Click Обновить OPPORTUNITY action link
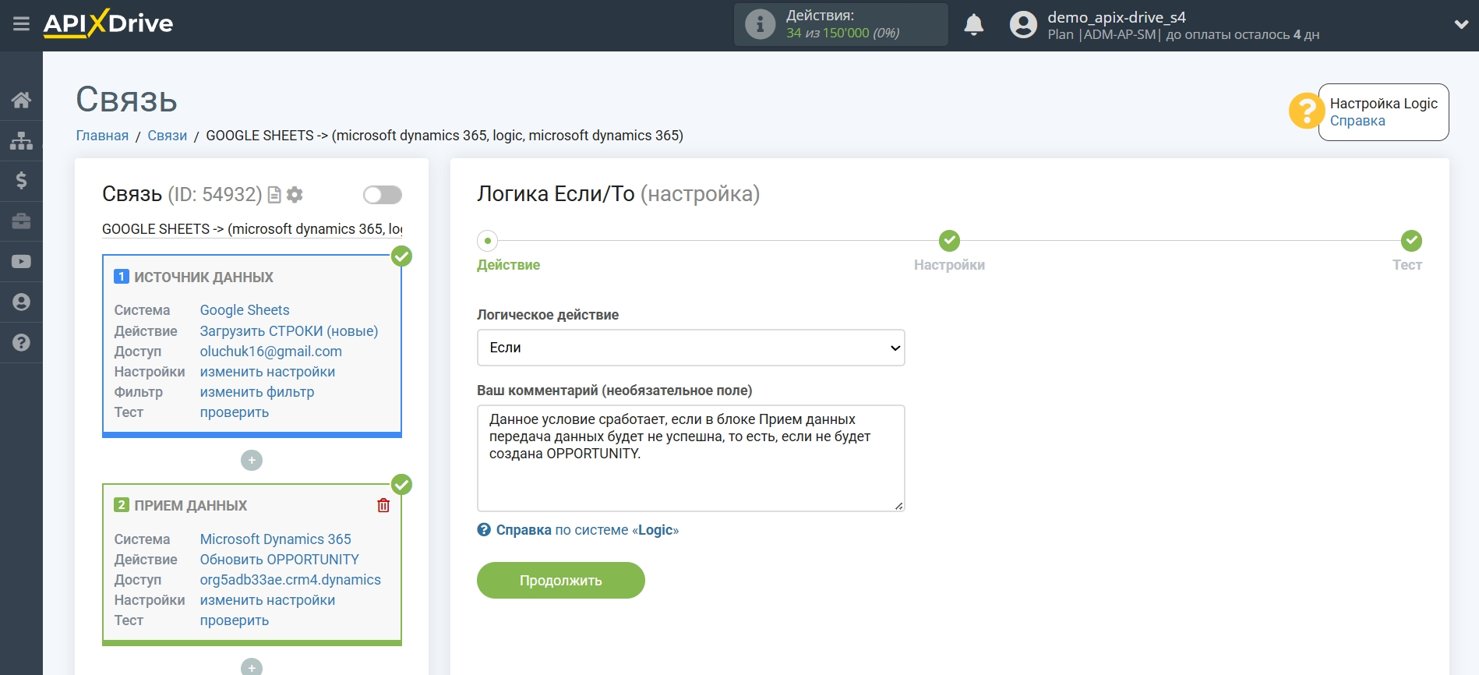 [280, 560]
